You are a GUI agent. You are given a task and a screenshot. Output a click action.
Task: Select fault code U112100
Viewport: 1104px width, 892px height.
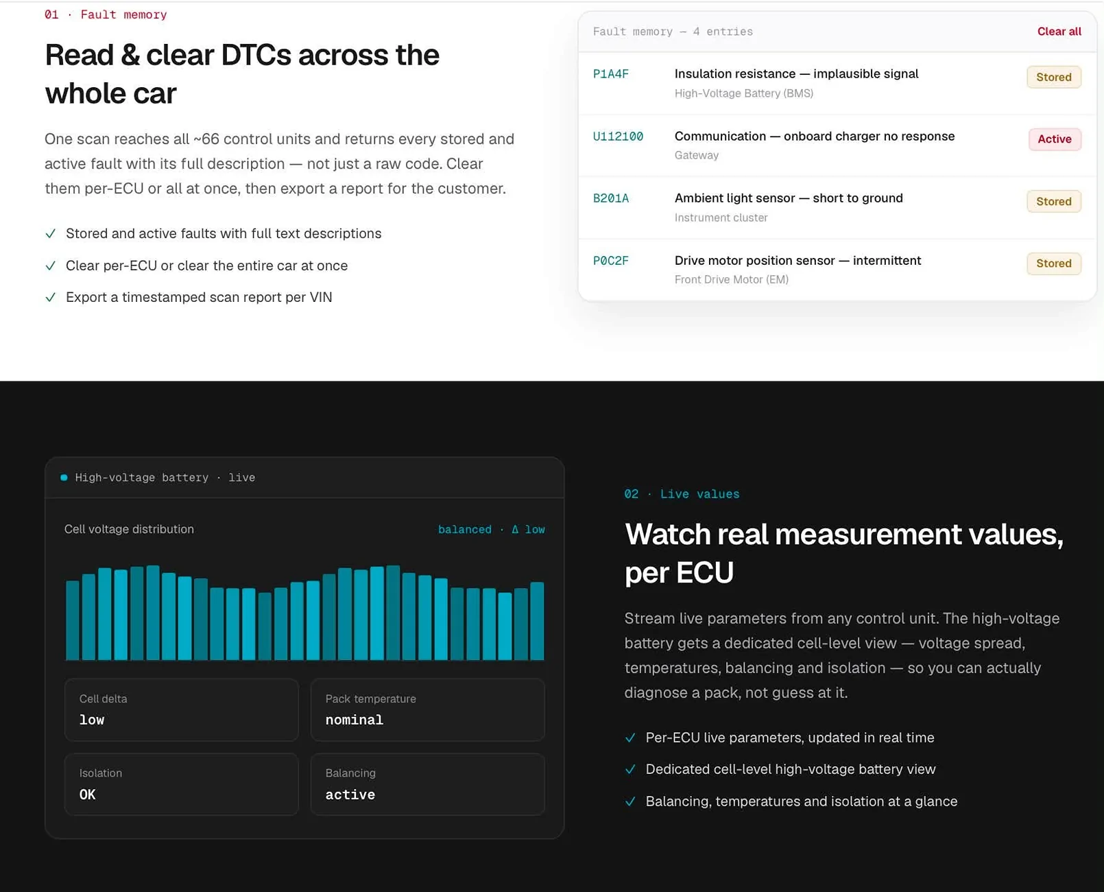618,137
